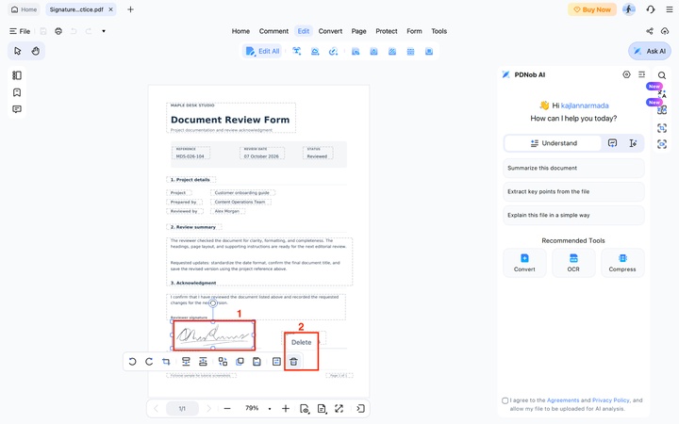Switch to the Comment tab
Viewport: 679px width, 424px height.
point(273,31)
